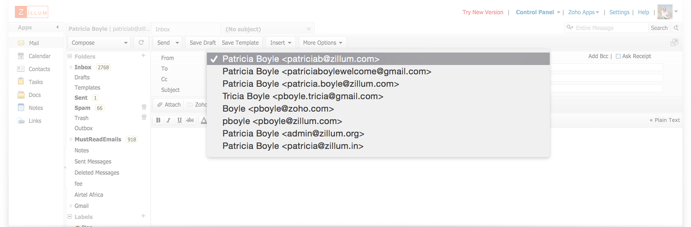Enable the Ask Receipt checkbox
The image size is (691, 227).
click(618, 56)
